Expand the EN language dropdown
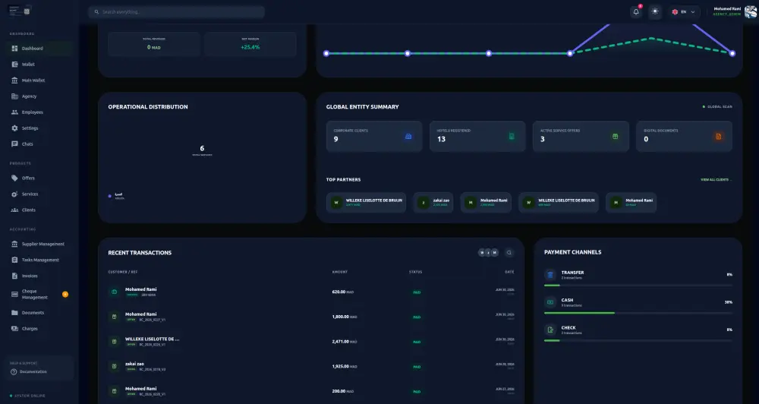 pyautogui.click(x=684, y=11)
